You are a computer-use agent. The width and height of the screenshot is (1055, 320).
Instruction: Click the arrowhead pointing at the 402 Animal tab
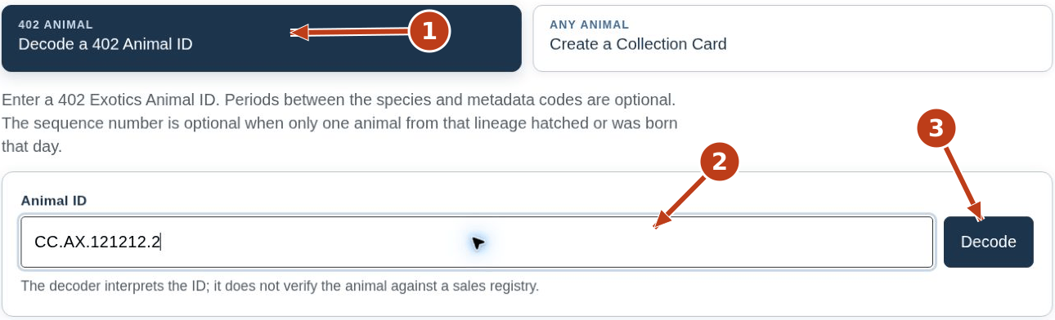coord(298,33)
